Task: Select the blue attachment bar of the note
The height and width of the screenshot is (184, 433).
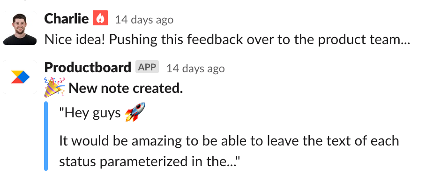Action: click(46, 136)
